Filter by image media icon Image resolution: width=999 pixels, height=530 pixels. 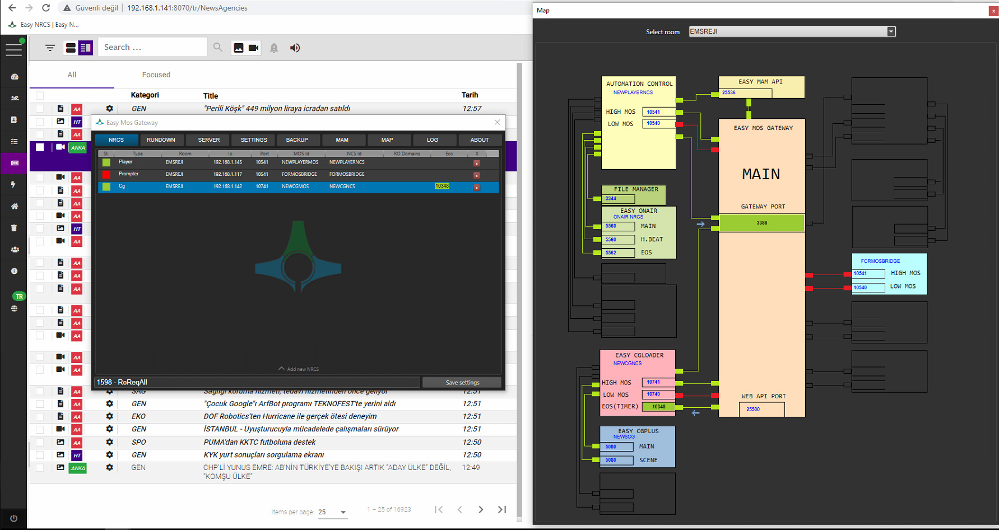pyautogui.click(x=239, y=48)
